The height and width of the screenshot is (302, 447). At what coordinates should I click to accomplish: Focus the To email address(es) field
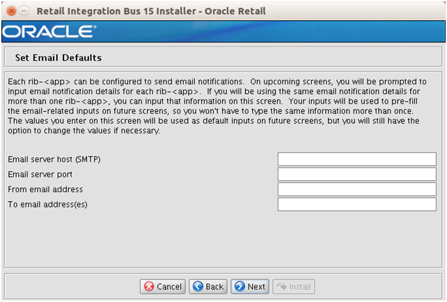tap(357, 205)
